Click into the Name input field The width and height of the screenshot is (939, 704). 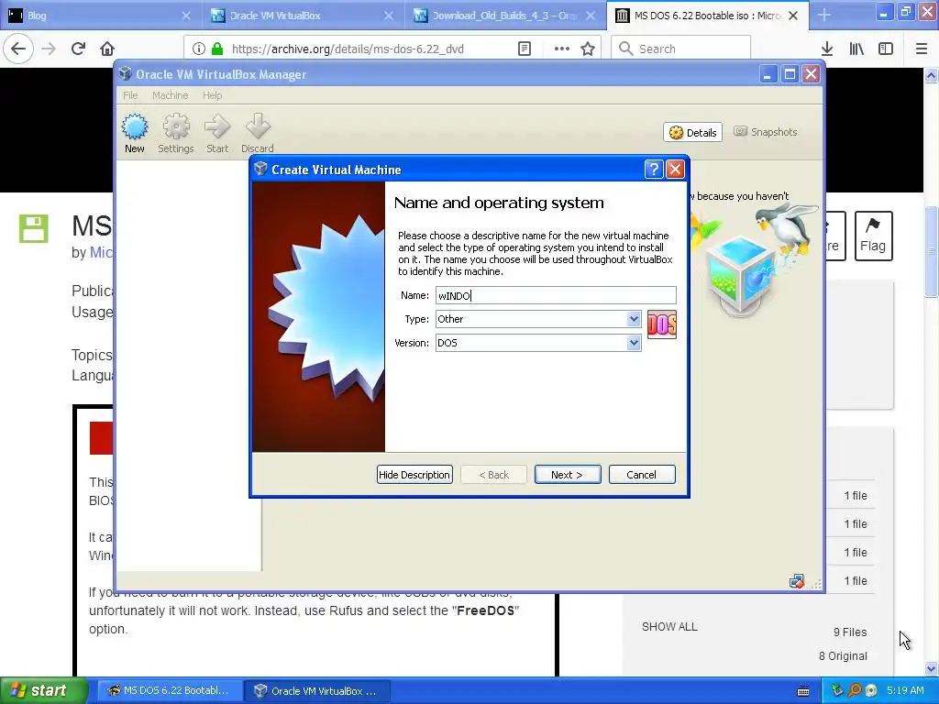click(x=556, y=295)
